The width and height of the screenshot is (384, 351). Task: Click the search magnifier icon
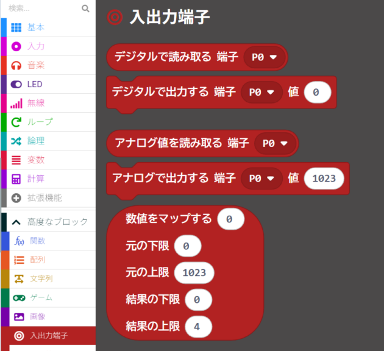(x=85, y=9)
